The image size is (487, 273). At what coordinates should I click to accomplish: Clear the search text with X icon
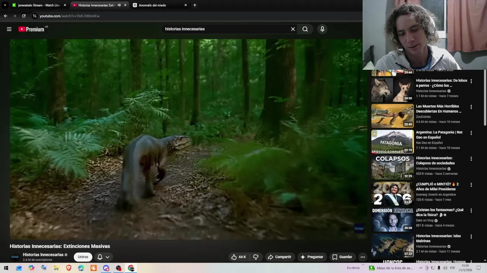click(x=293, y=29)
